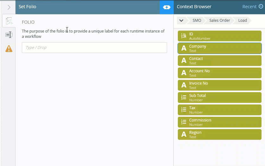This screenshot has width=265, height=166.
Task: Pick the Invoice No text field
Action: click(x=219, y=85)
